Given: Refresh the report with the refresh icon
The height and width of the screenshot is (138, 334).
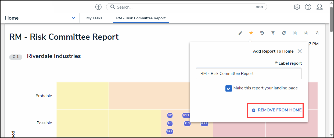Looking at the screenshot, I should 284,33.
